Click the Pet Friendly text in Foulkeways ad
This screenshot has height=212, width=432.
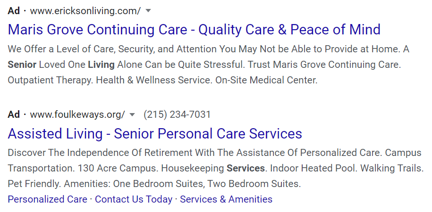[x=34, y=184]
